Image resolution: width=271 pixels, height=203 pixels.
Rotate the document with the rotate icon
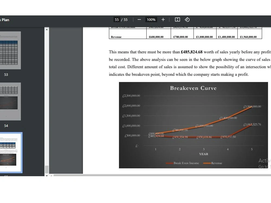point(187,20)
